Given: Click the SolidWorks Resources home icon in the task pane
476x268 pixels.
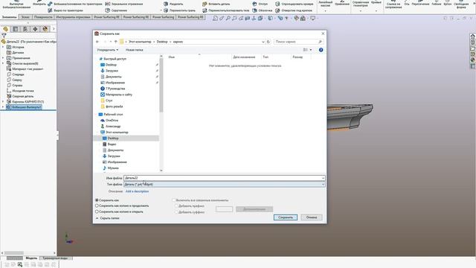Looking at the screenshot, I should click(473, 36).
